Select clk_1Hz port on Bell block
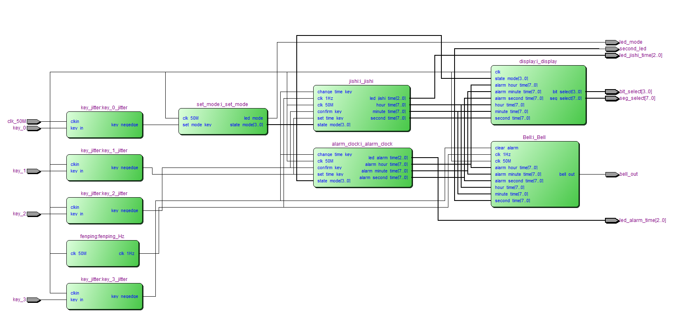Viewport: 687px width, 321px height. pyautogui.click(x=503, y=155)
